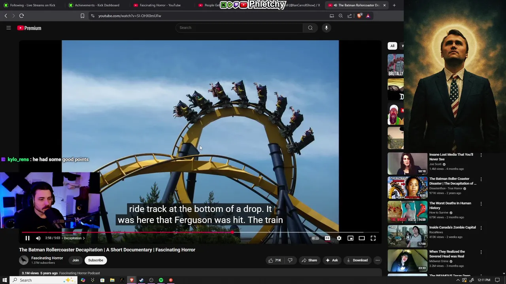
Task: Open Inside Canada's Zombie Capital thumbnail
Action: [x=408, y=236]
